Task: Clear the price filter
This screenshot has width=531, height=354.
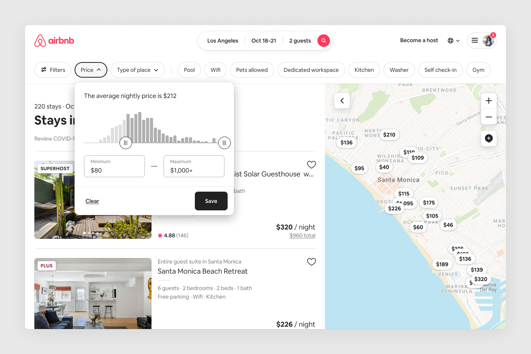Action: pos(92,201)
